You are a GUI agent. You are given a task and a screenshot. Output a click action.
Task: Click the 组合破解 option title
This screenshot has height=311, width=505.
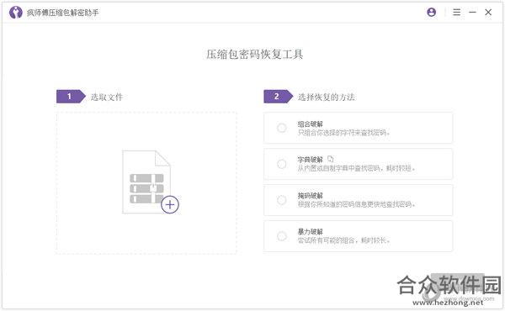[310, 124]
